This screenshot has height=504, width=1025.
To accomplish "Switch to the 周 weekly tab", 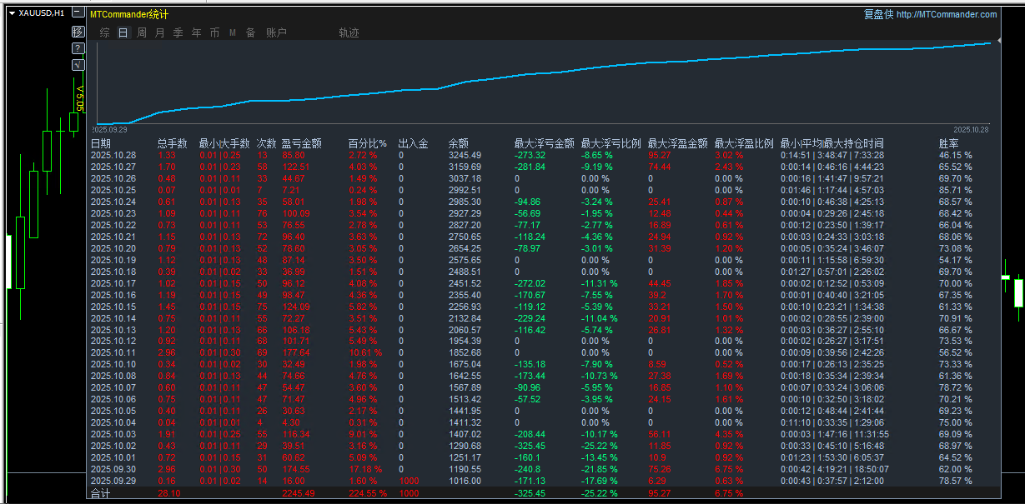I will (x=141, y=32).
